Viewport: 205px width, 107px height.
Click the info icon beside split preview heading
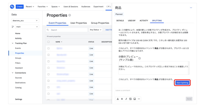pyautogui.click(x=139, y=58)
